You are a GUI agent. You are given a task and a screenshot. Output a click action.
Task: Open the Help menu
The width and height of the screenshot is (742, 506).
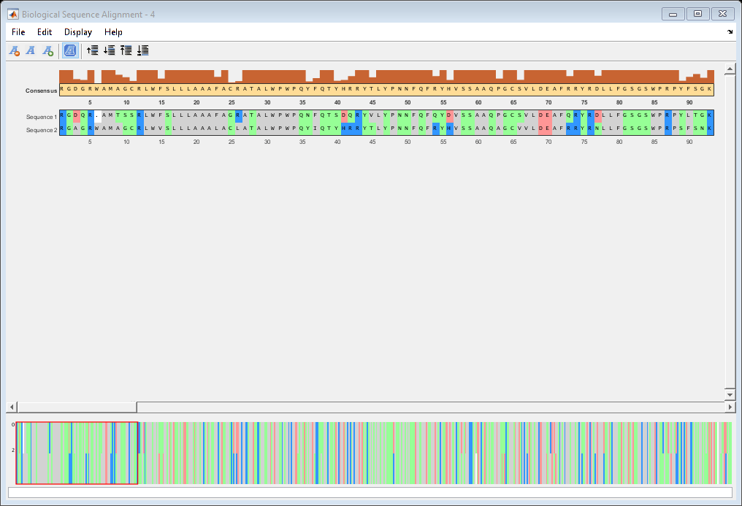click(114, 32)
